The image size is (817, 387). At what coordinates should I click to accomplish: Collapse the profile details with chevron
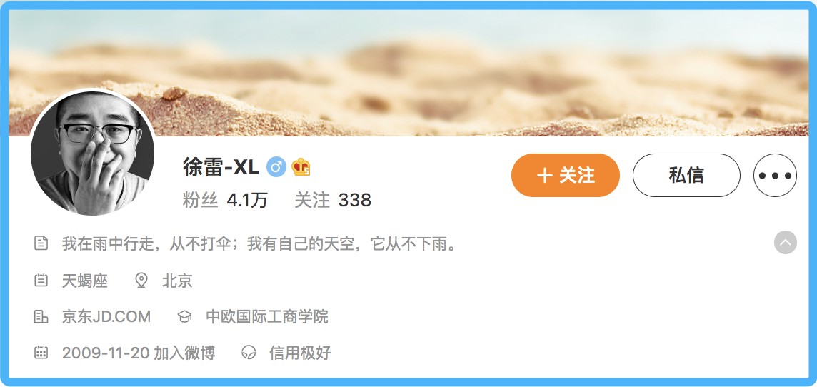(x=785, y=243)
